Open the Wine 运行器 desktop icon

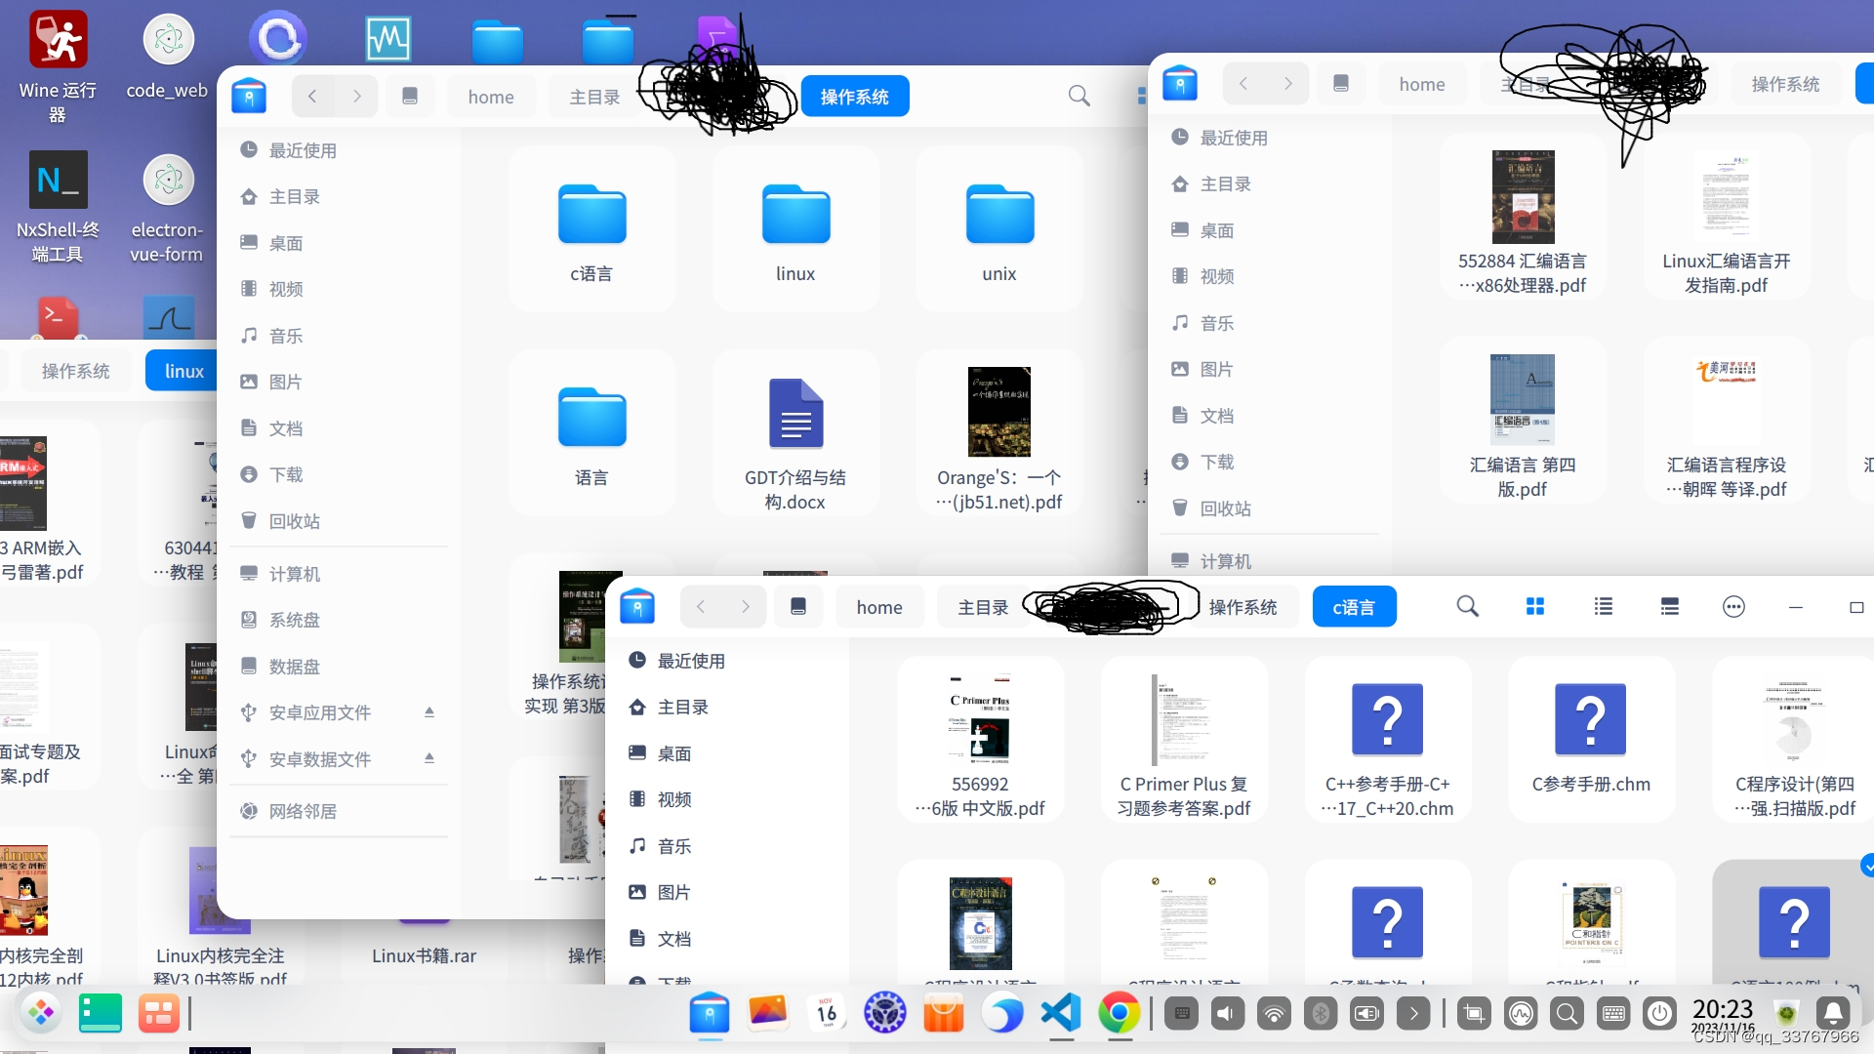(x=58, y=66)
